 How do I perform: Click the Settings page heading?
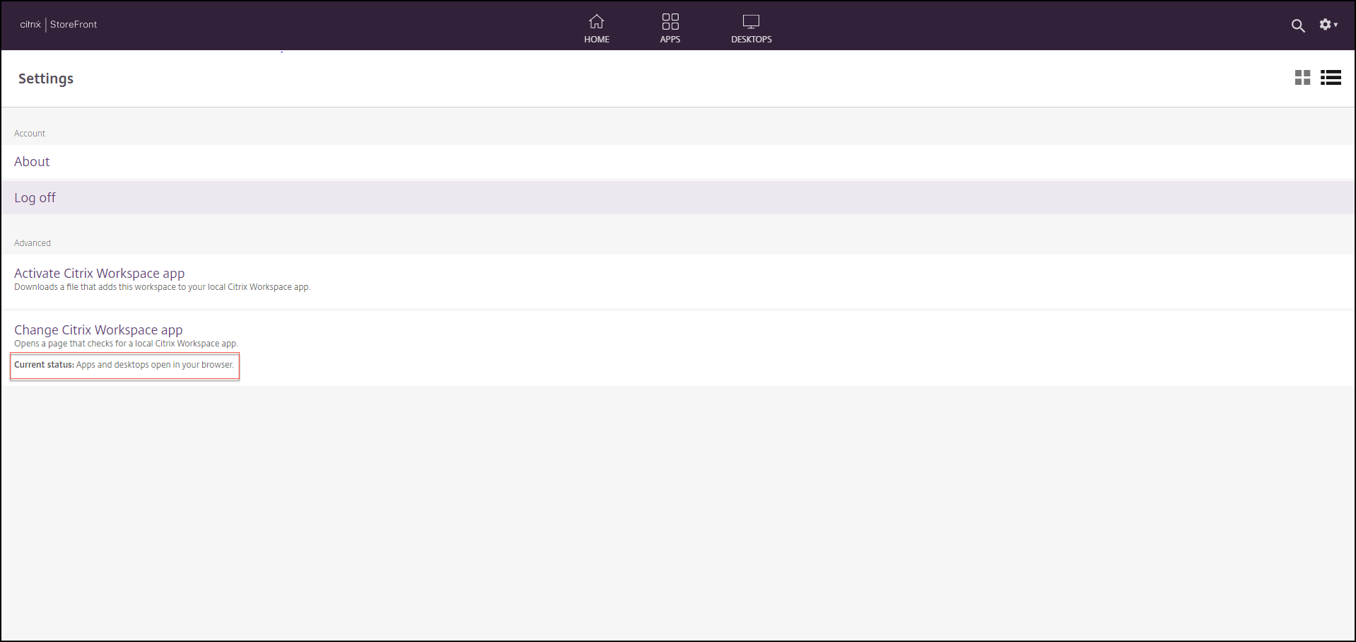pyautogui.click(x=46, y=78)
